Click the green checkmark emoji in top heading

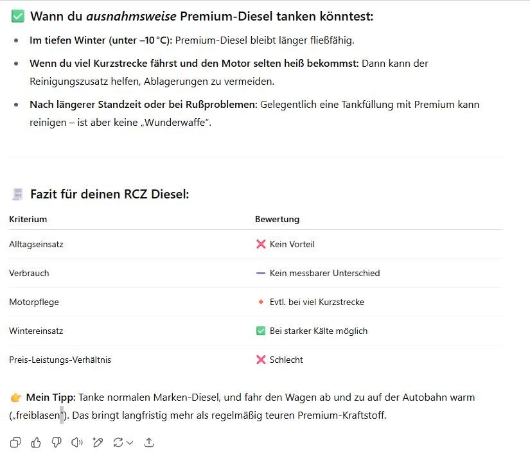pos(17,17)
